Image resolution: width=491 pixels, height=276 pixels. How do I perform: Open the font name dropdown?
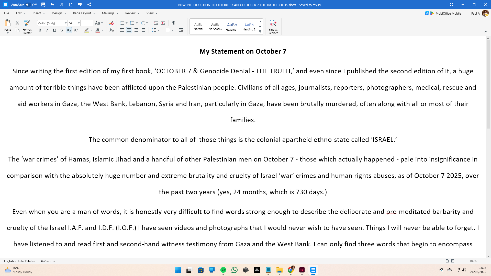(x=66, y=23)
